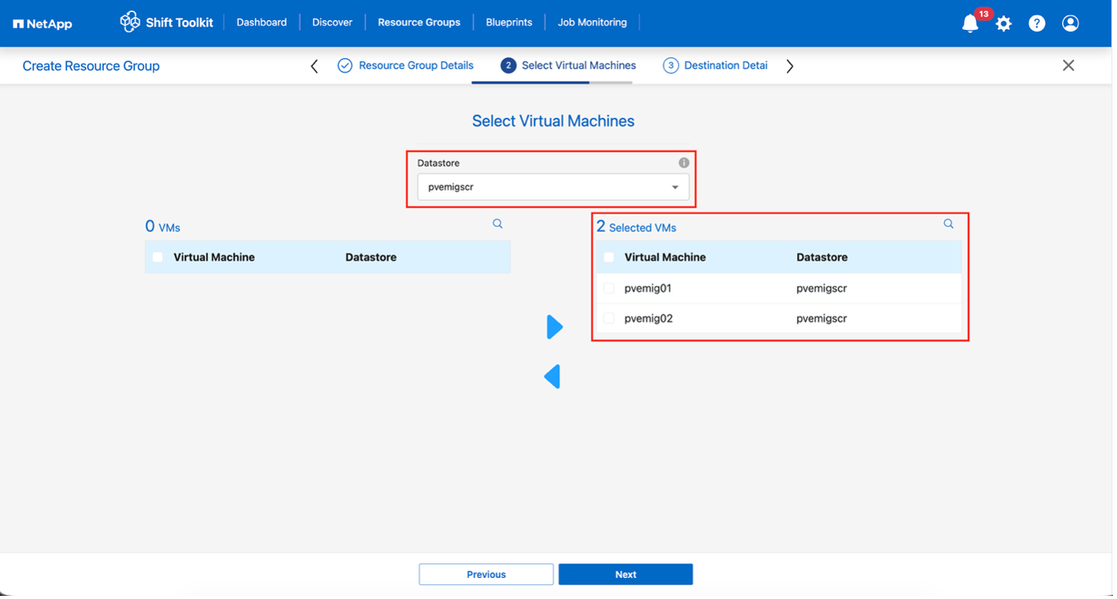Viewport: 1117px width, 599px height.
Task: Click the right chevron to view next wizard steps
Action: tap(789, 65)
